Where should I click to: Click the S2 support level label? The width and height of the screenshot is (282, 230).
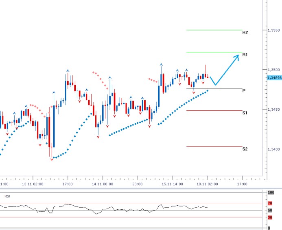[x=245, y=149]
